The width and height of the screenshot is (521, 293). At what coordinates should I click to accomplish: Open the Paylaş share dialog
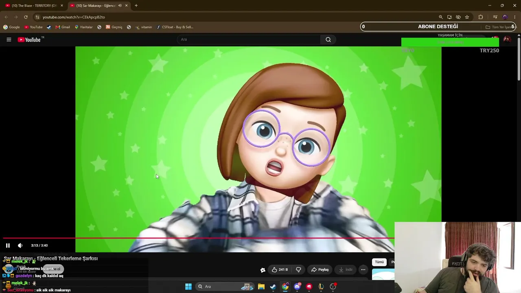320,269
